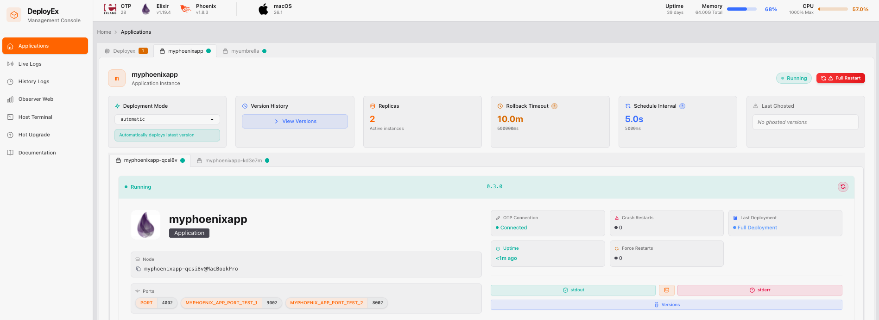Click the View Versions button
Image resolution: width=879 pixels, height=320 pixels.
(x=295, y=121)
